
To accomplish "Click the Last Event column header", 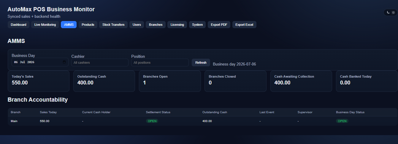I will pos(267,112).
